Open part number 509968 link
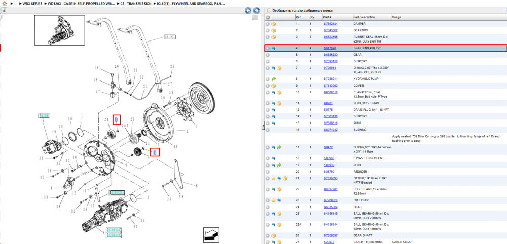The image size is (507, 244). (x=329, y=158)
